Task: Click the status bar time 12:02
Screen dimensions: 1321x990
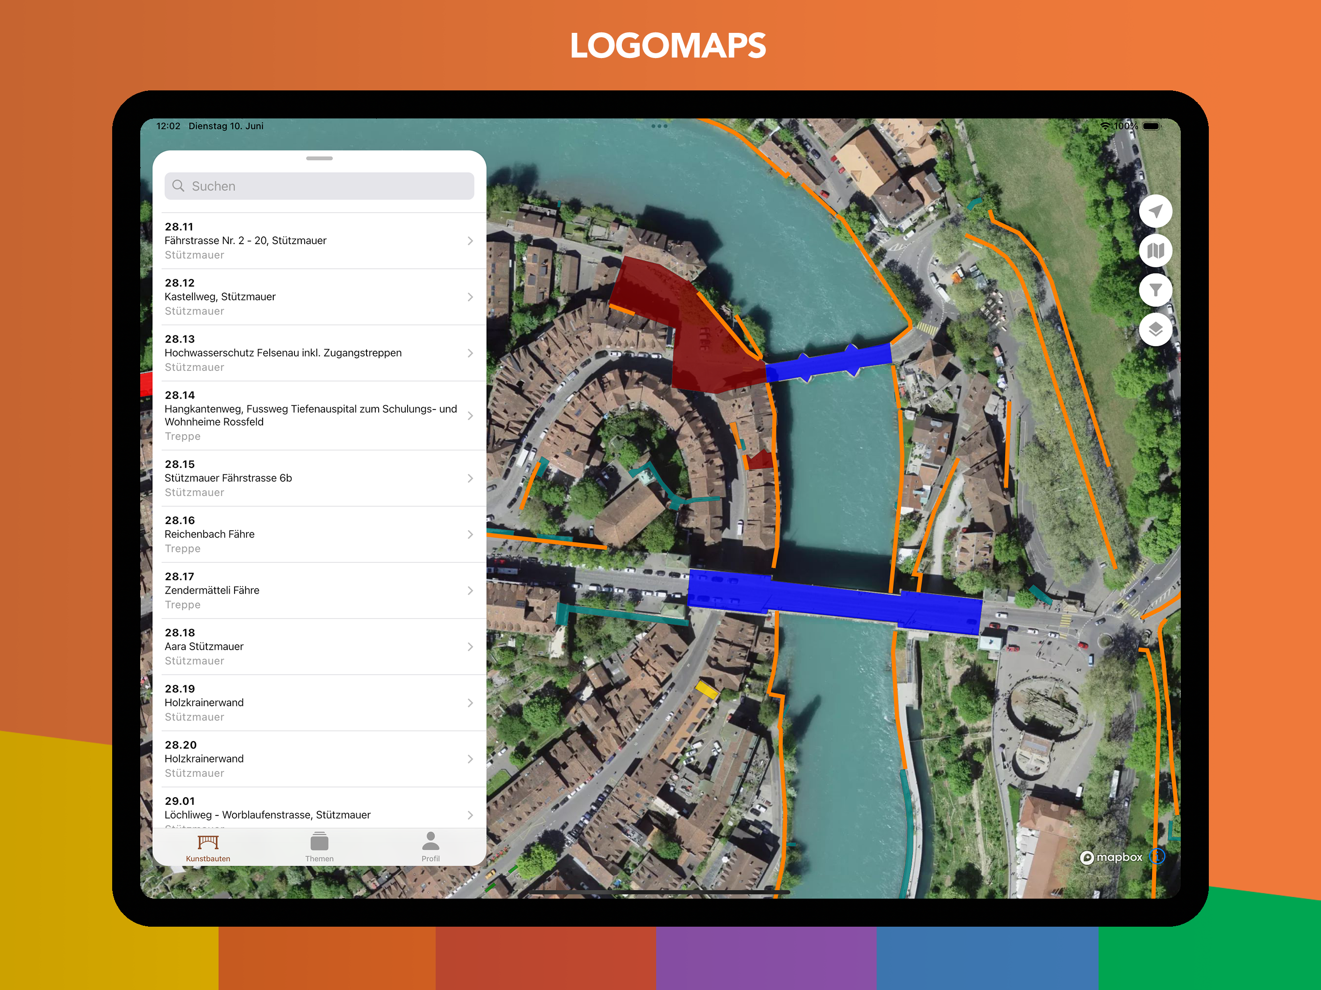Action: [168, 126]
